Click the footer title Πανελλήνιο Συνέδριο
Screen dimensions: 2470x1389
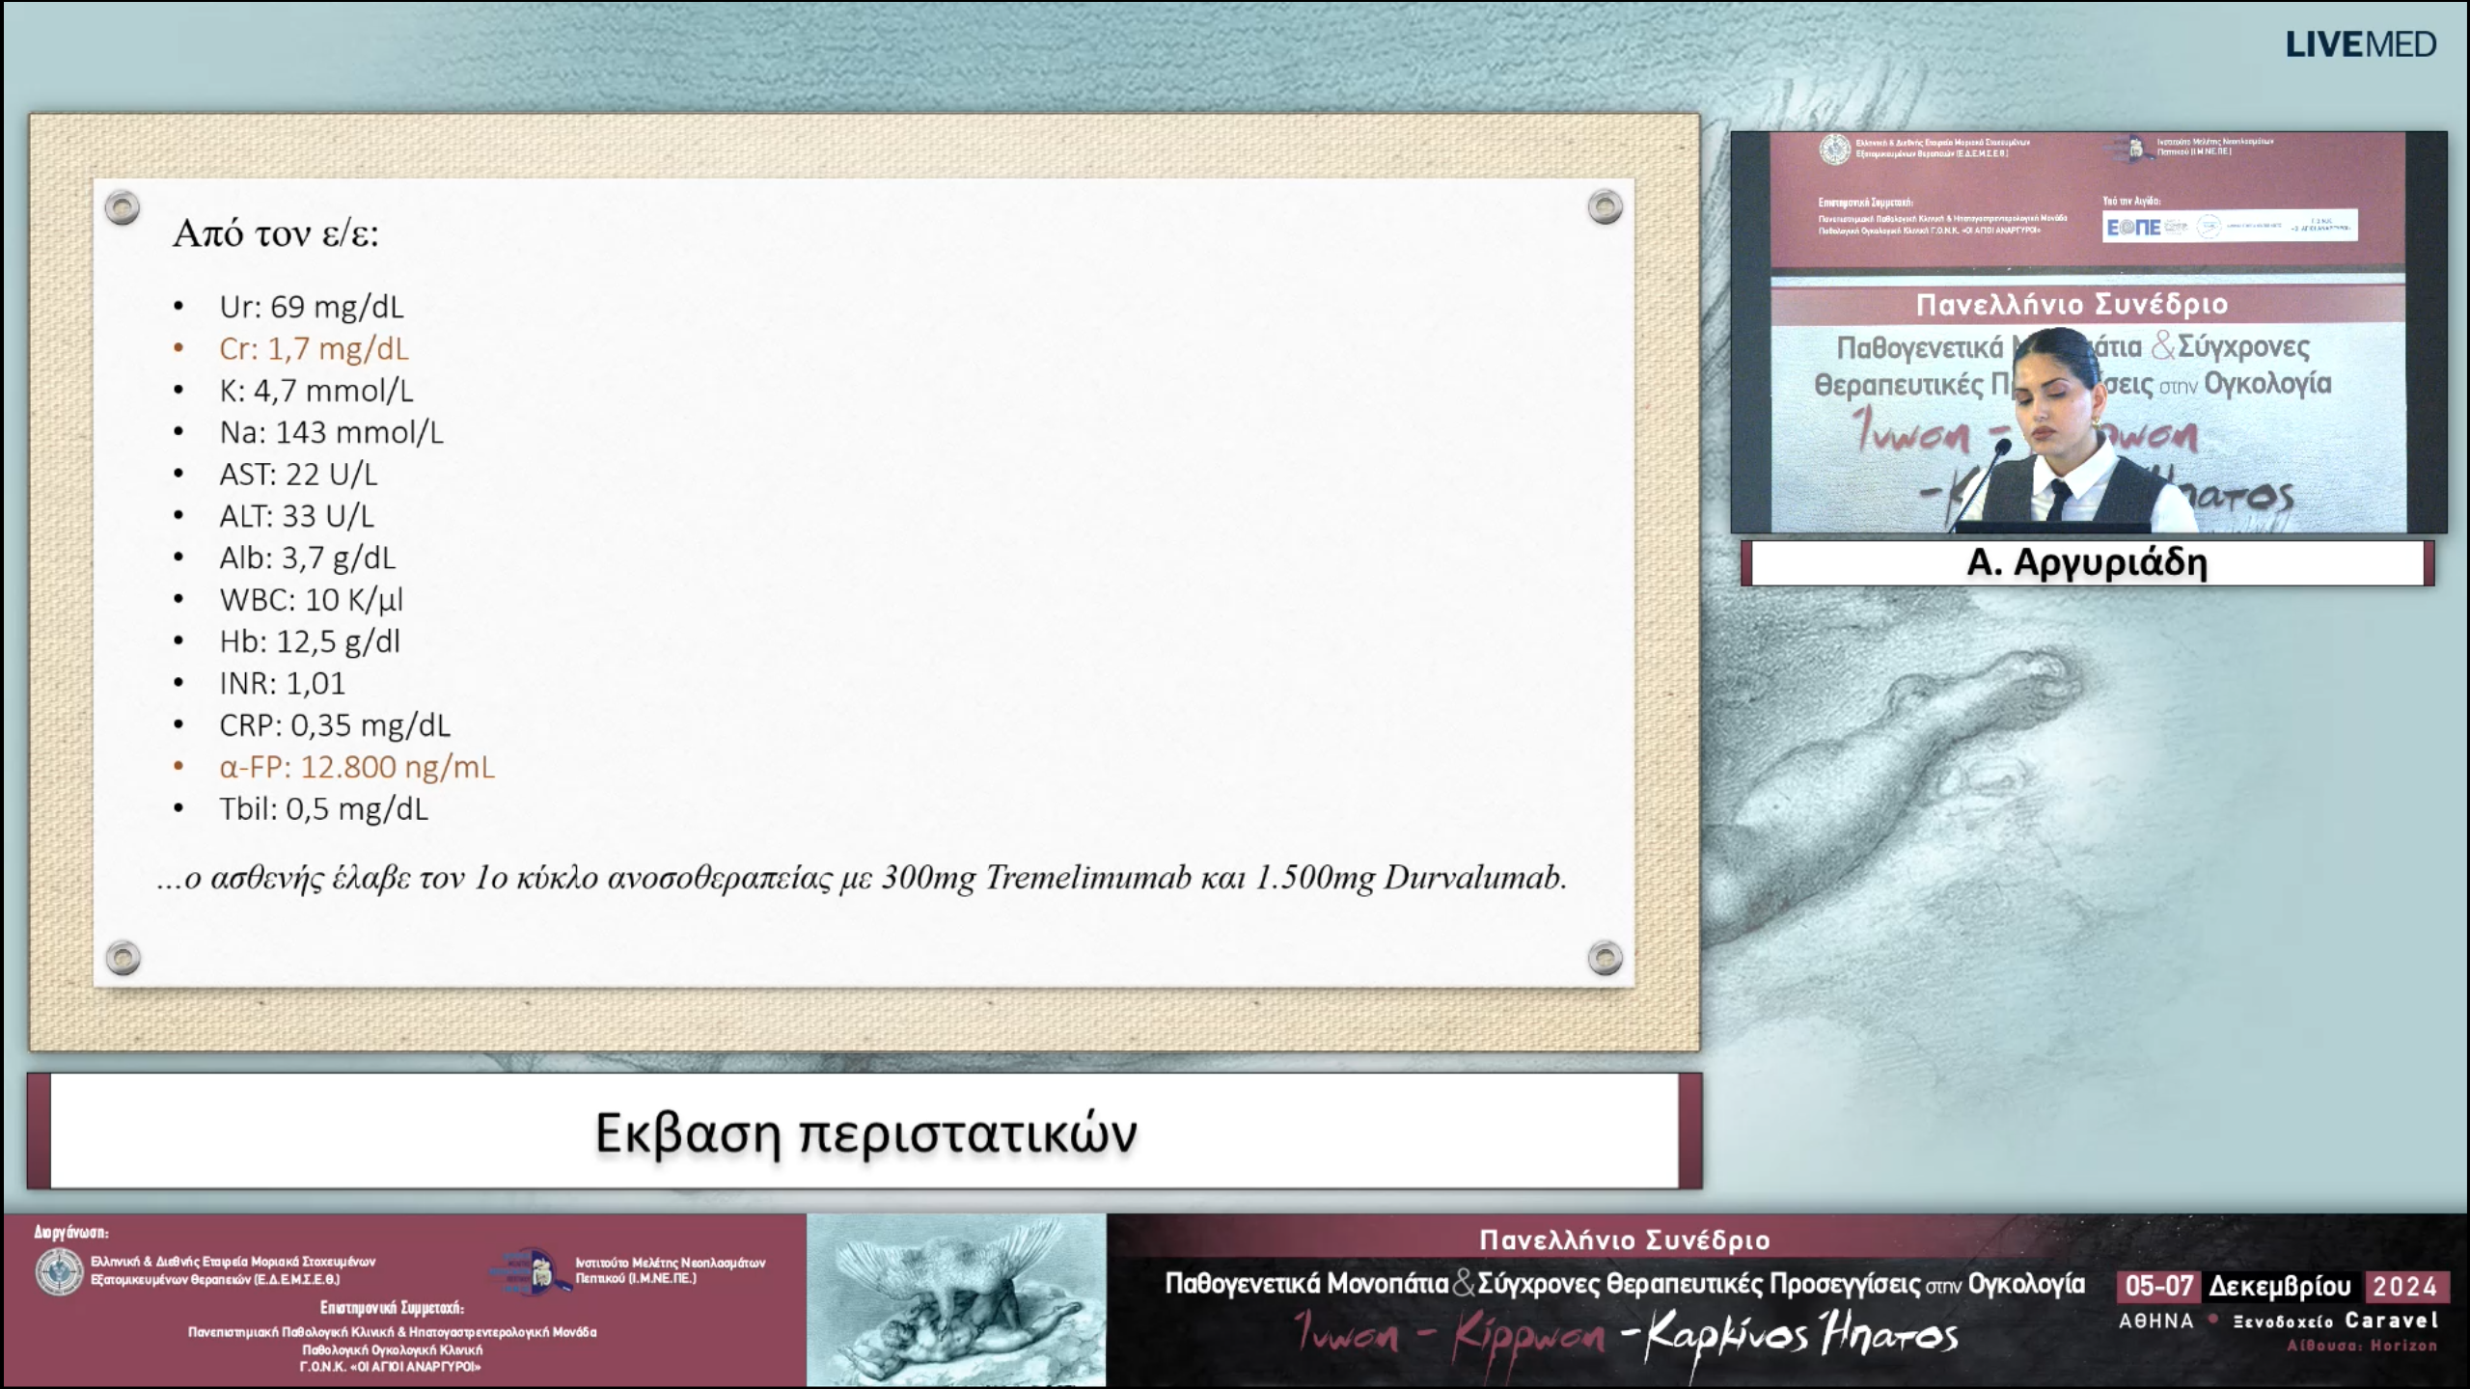(x=1625, y=1240)
